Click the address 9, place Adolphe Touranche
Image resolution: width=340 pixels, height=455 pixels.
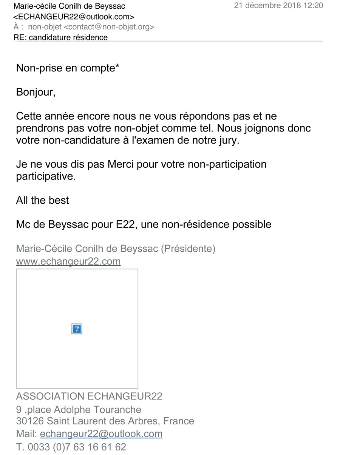(x=79, y=410)
